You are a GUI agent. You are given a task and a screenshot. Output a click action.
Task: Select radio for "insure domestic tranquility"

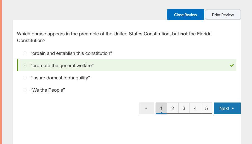25,78
